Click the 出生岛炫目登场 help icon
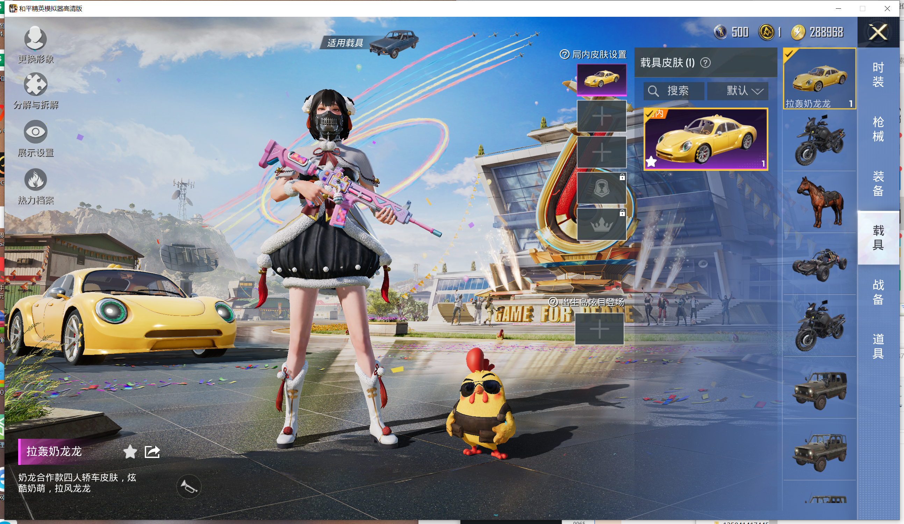 [553, 302]
